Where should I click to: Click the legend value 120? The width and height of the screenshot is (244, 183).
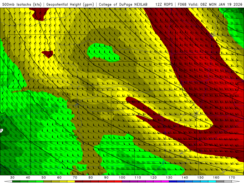coord(153,178)
